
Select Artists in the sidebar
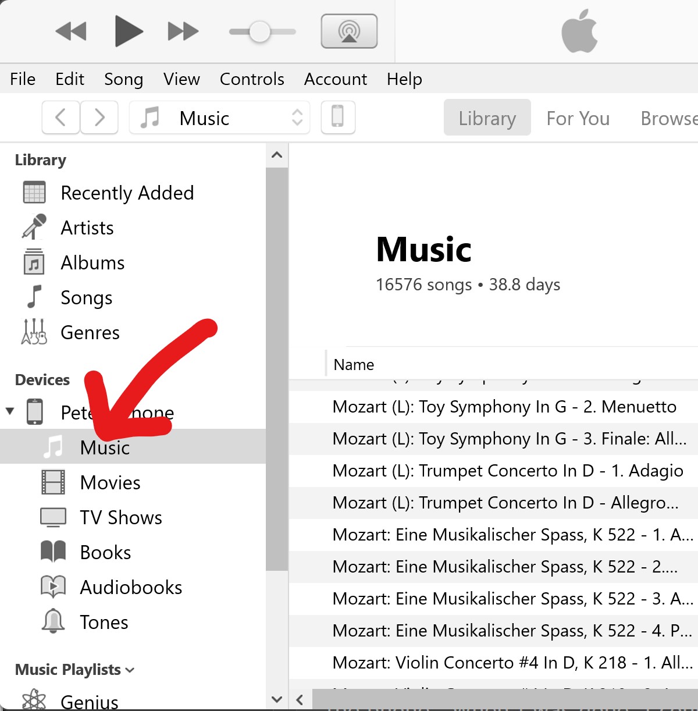87,227
